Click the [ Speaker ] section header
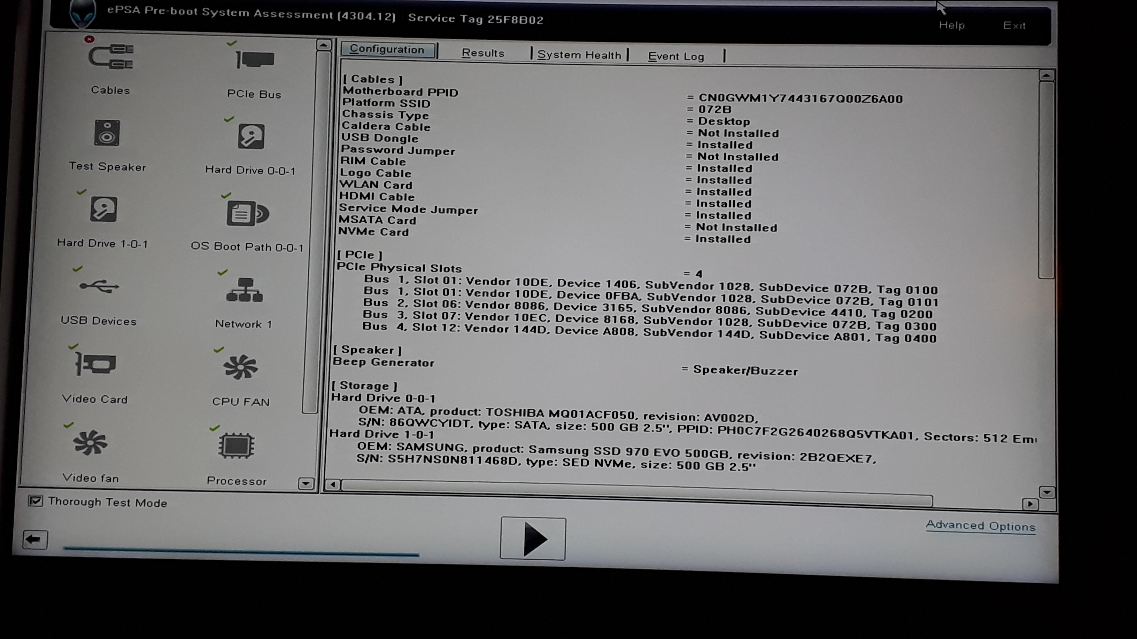Image resolution: width=1137 pixels, height=639 pixels. click(367, 350)
